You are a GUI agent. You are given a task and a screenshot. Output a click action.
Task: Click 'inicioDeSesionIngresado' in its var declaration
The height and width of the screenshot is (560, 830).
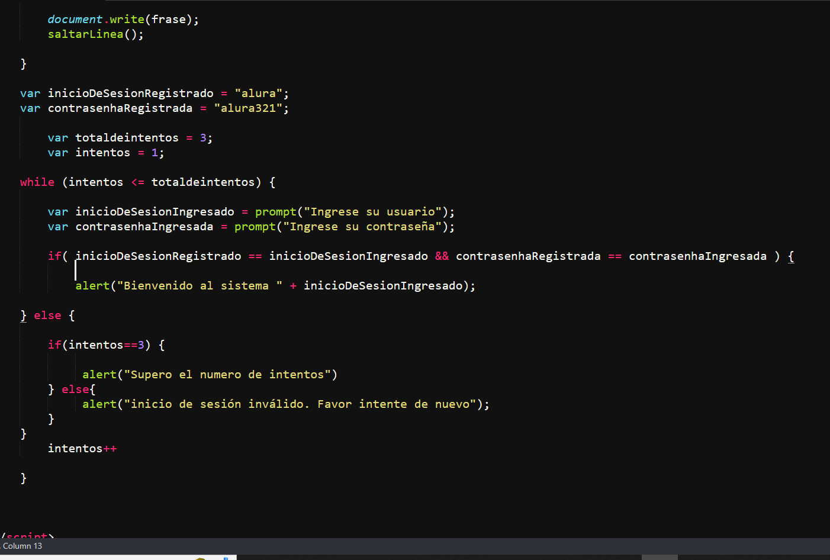[x=155, y=212]
